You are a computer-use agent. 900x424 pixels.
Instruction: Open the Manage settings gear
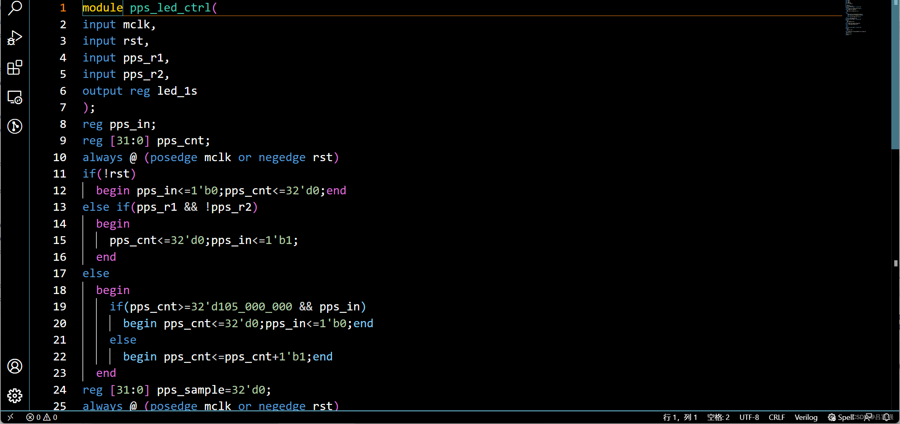pos(14,396)
